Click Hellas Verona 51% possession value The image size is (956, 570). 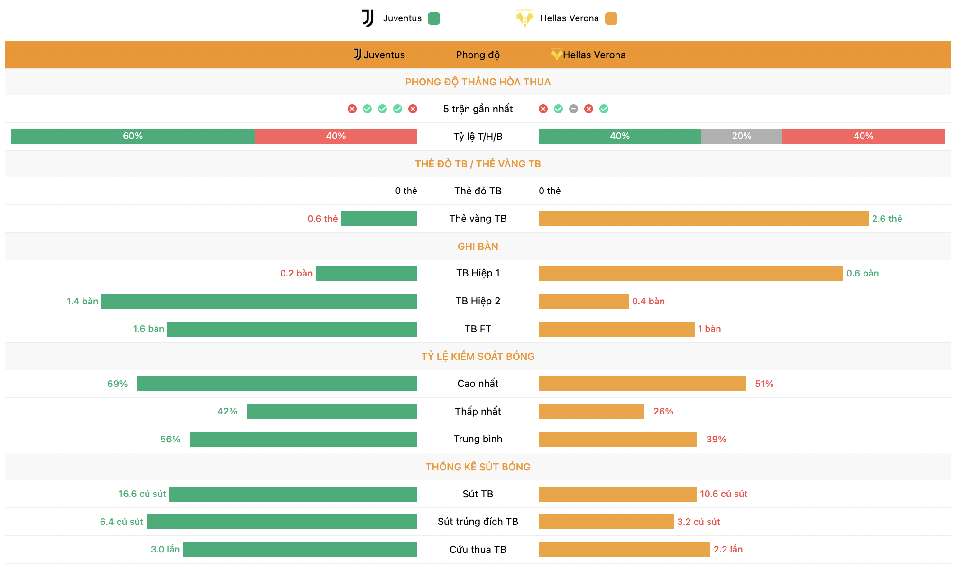pyautogui.click(x=764, y=384)
